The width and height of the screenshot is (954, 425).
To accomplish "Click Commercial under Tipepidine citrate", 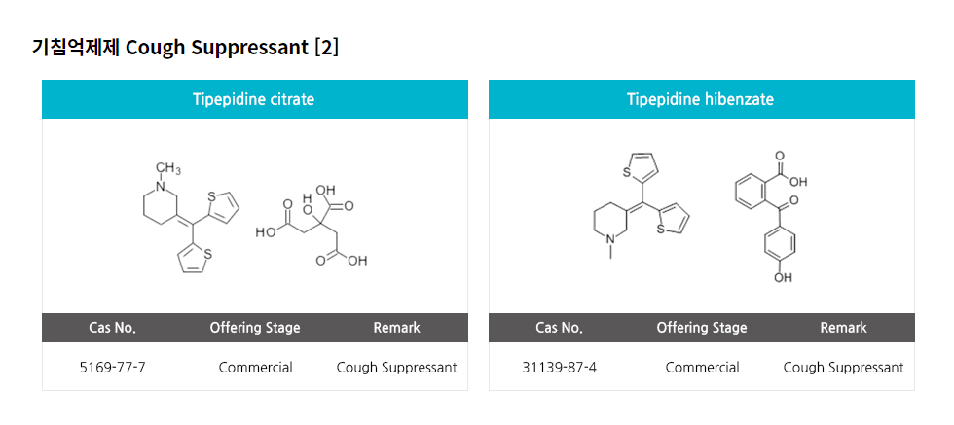I will [x=255, y=368].
